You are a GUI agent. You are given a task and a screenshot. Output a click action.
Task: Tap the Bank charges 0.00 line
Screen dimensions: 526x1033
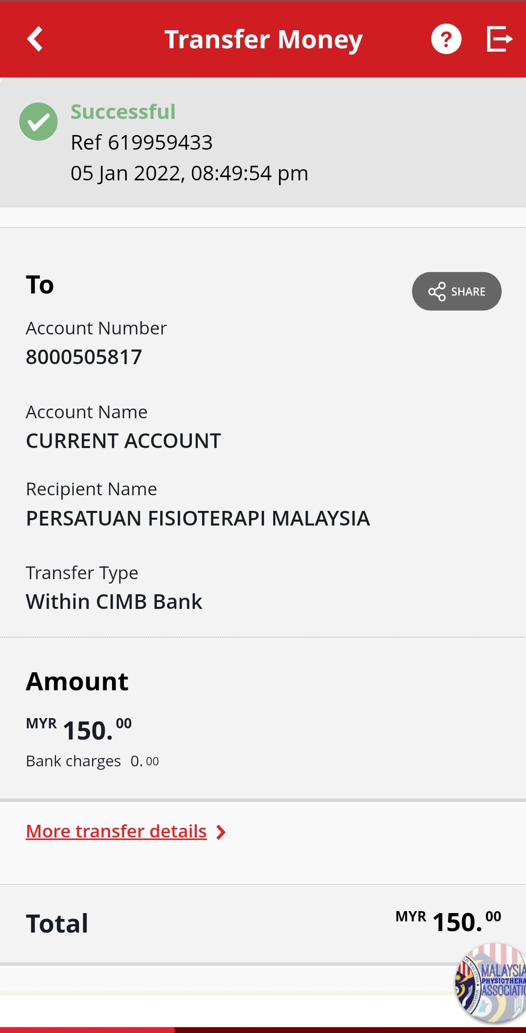93,761
